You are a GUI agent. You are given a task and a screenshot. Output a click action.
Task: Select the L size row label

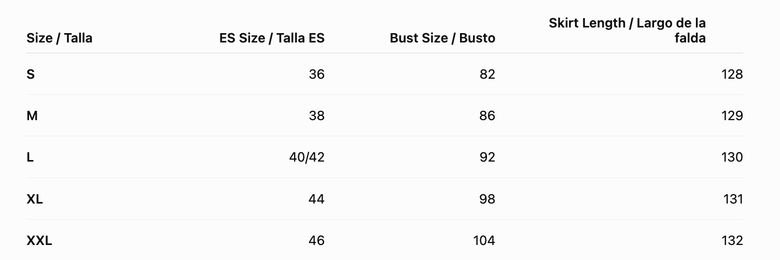[x=30, y=157]
